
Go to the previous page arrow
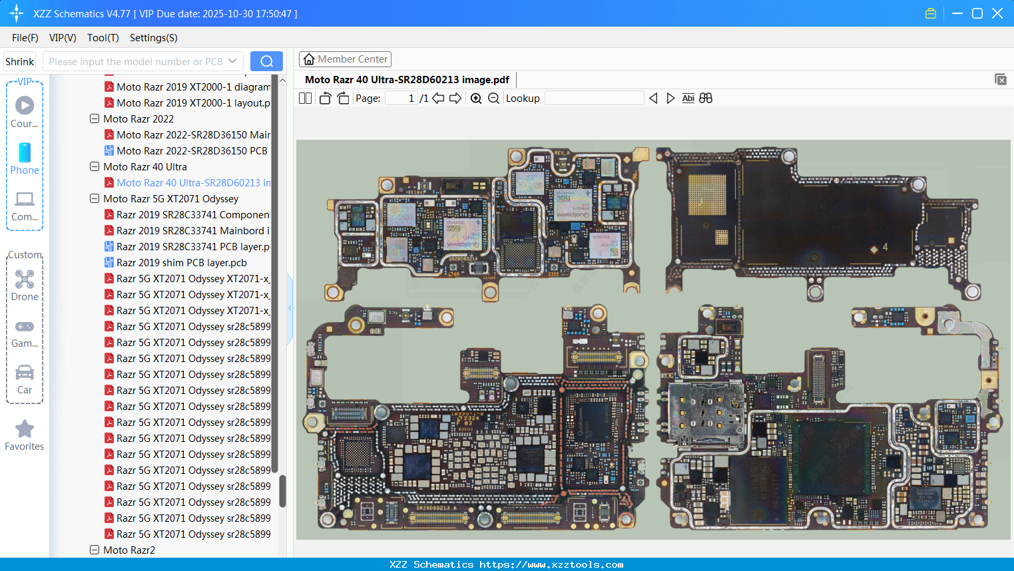438,98
